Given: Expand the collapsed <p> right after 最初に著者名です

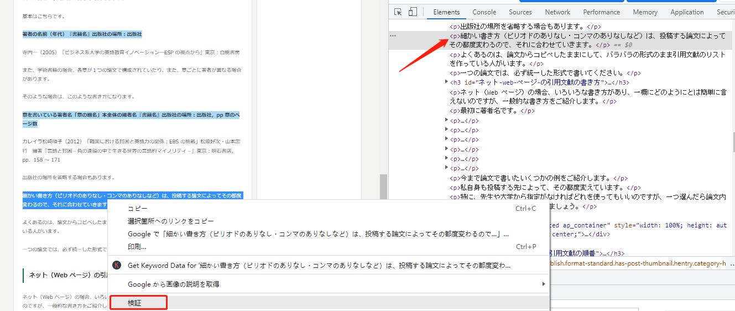Looking at the screenshot, I should click(x=447, y=121).
